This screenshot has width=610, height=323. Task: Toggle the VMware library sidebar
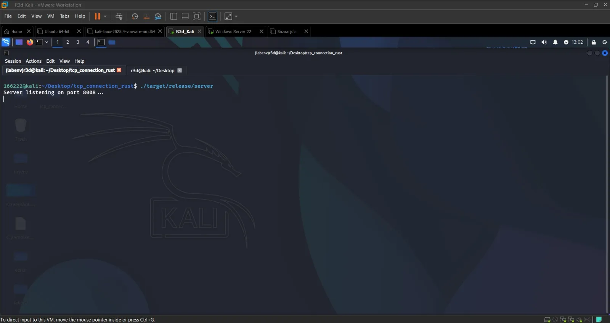[174, 16]
